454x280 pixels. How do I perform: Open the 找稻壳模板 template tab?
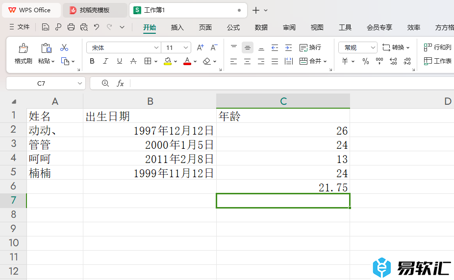[x=95, y=10]
